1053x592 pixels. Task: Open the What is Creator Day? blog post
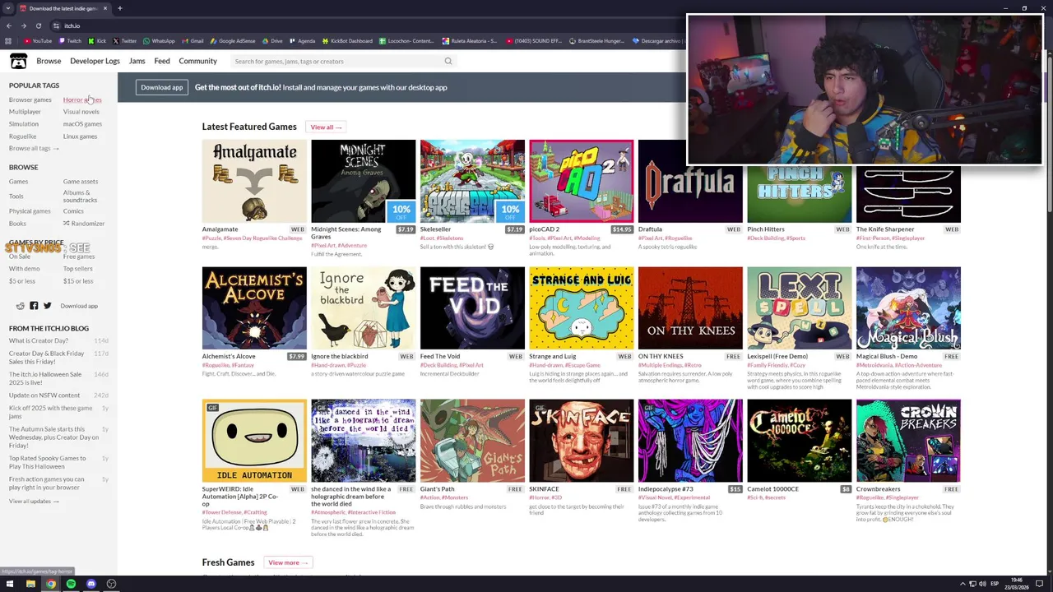[39, 340]
